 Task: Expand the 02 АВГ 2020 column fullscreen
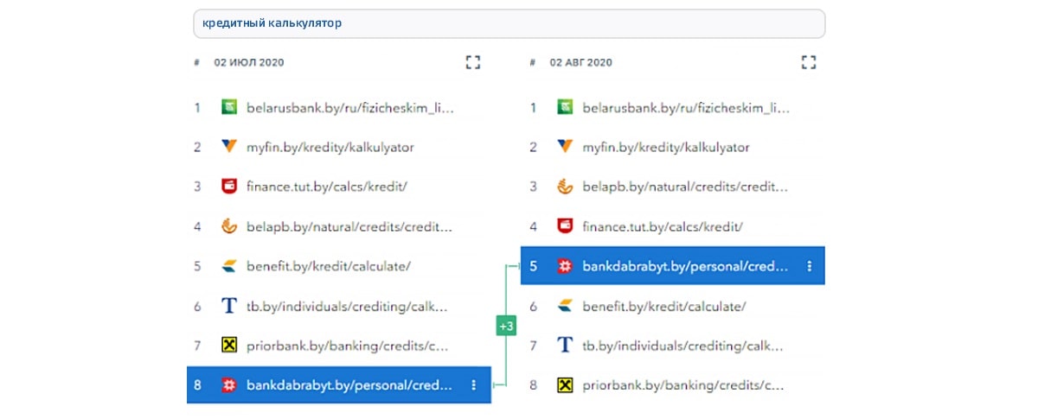[x=808, y=62]
